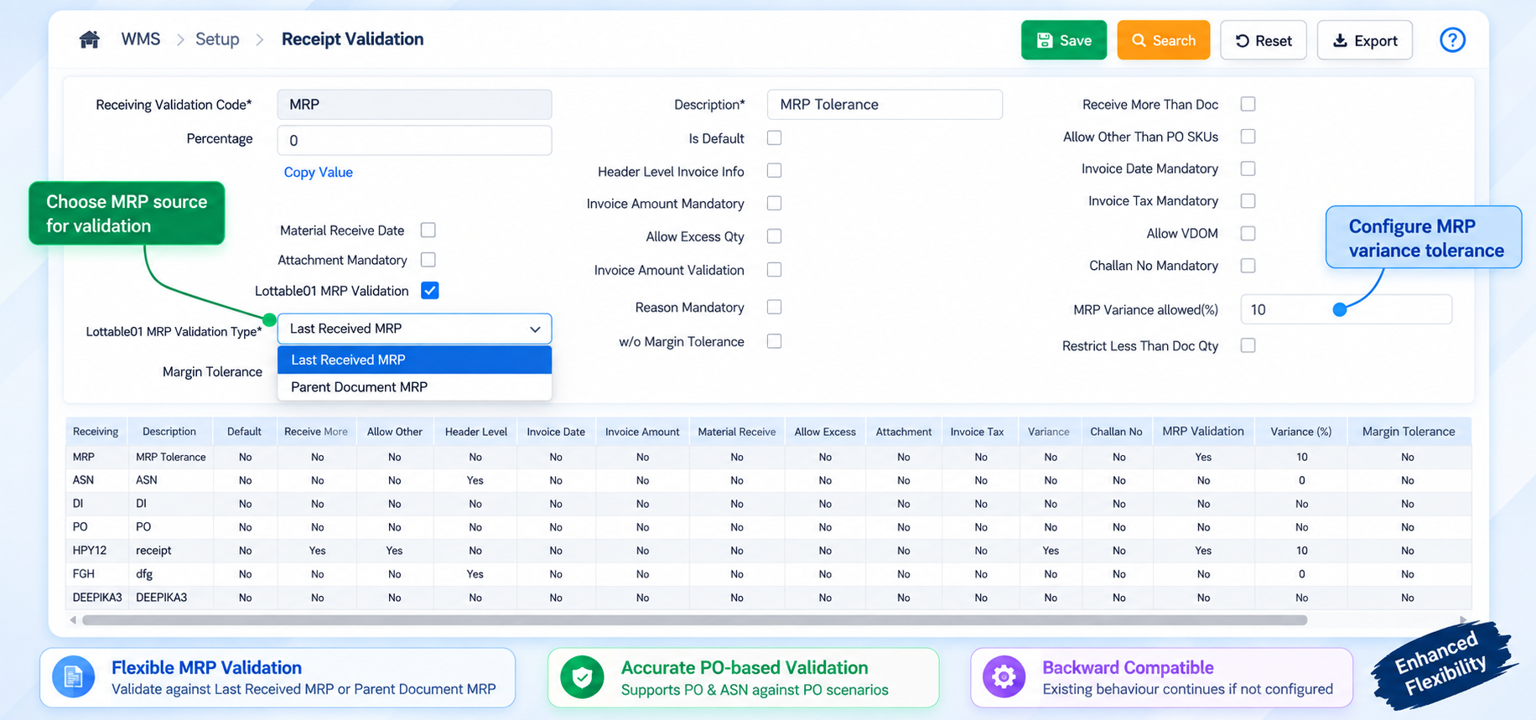
Task: Open help via question mark icon
Action: (x=1452, y=39)
